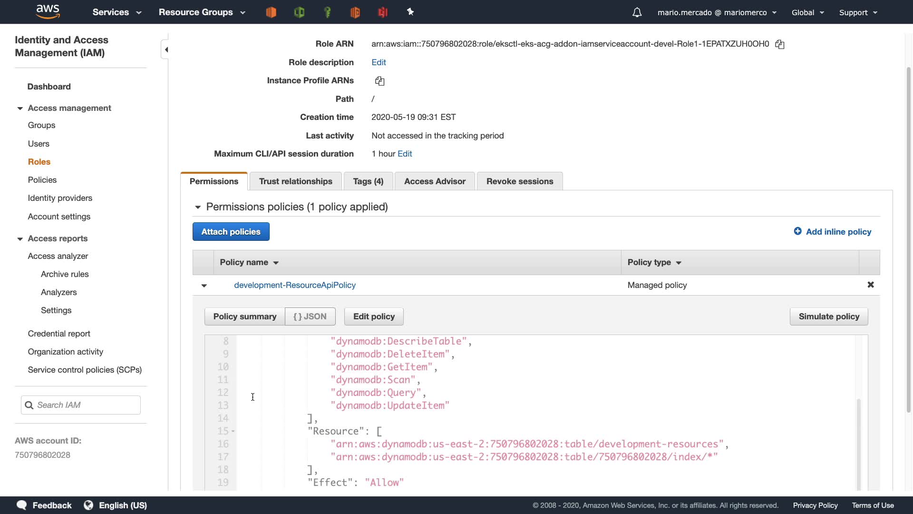Collapse the Permissions policies section
This screenshot has width=913, height=514.
click(x=198, y=207)
